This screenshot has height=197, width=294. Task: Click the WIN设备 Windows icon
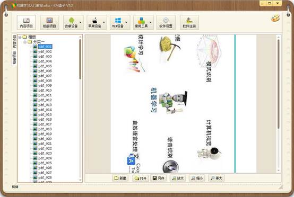tap(118, 20)
